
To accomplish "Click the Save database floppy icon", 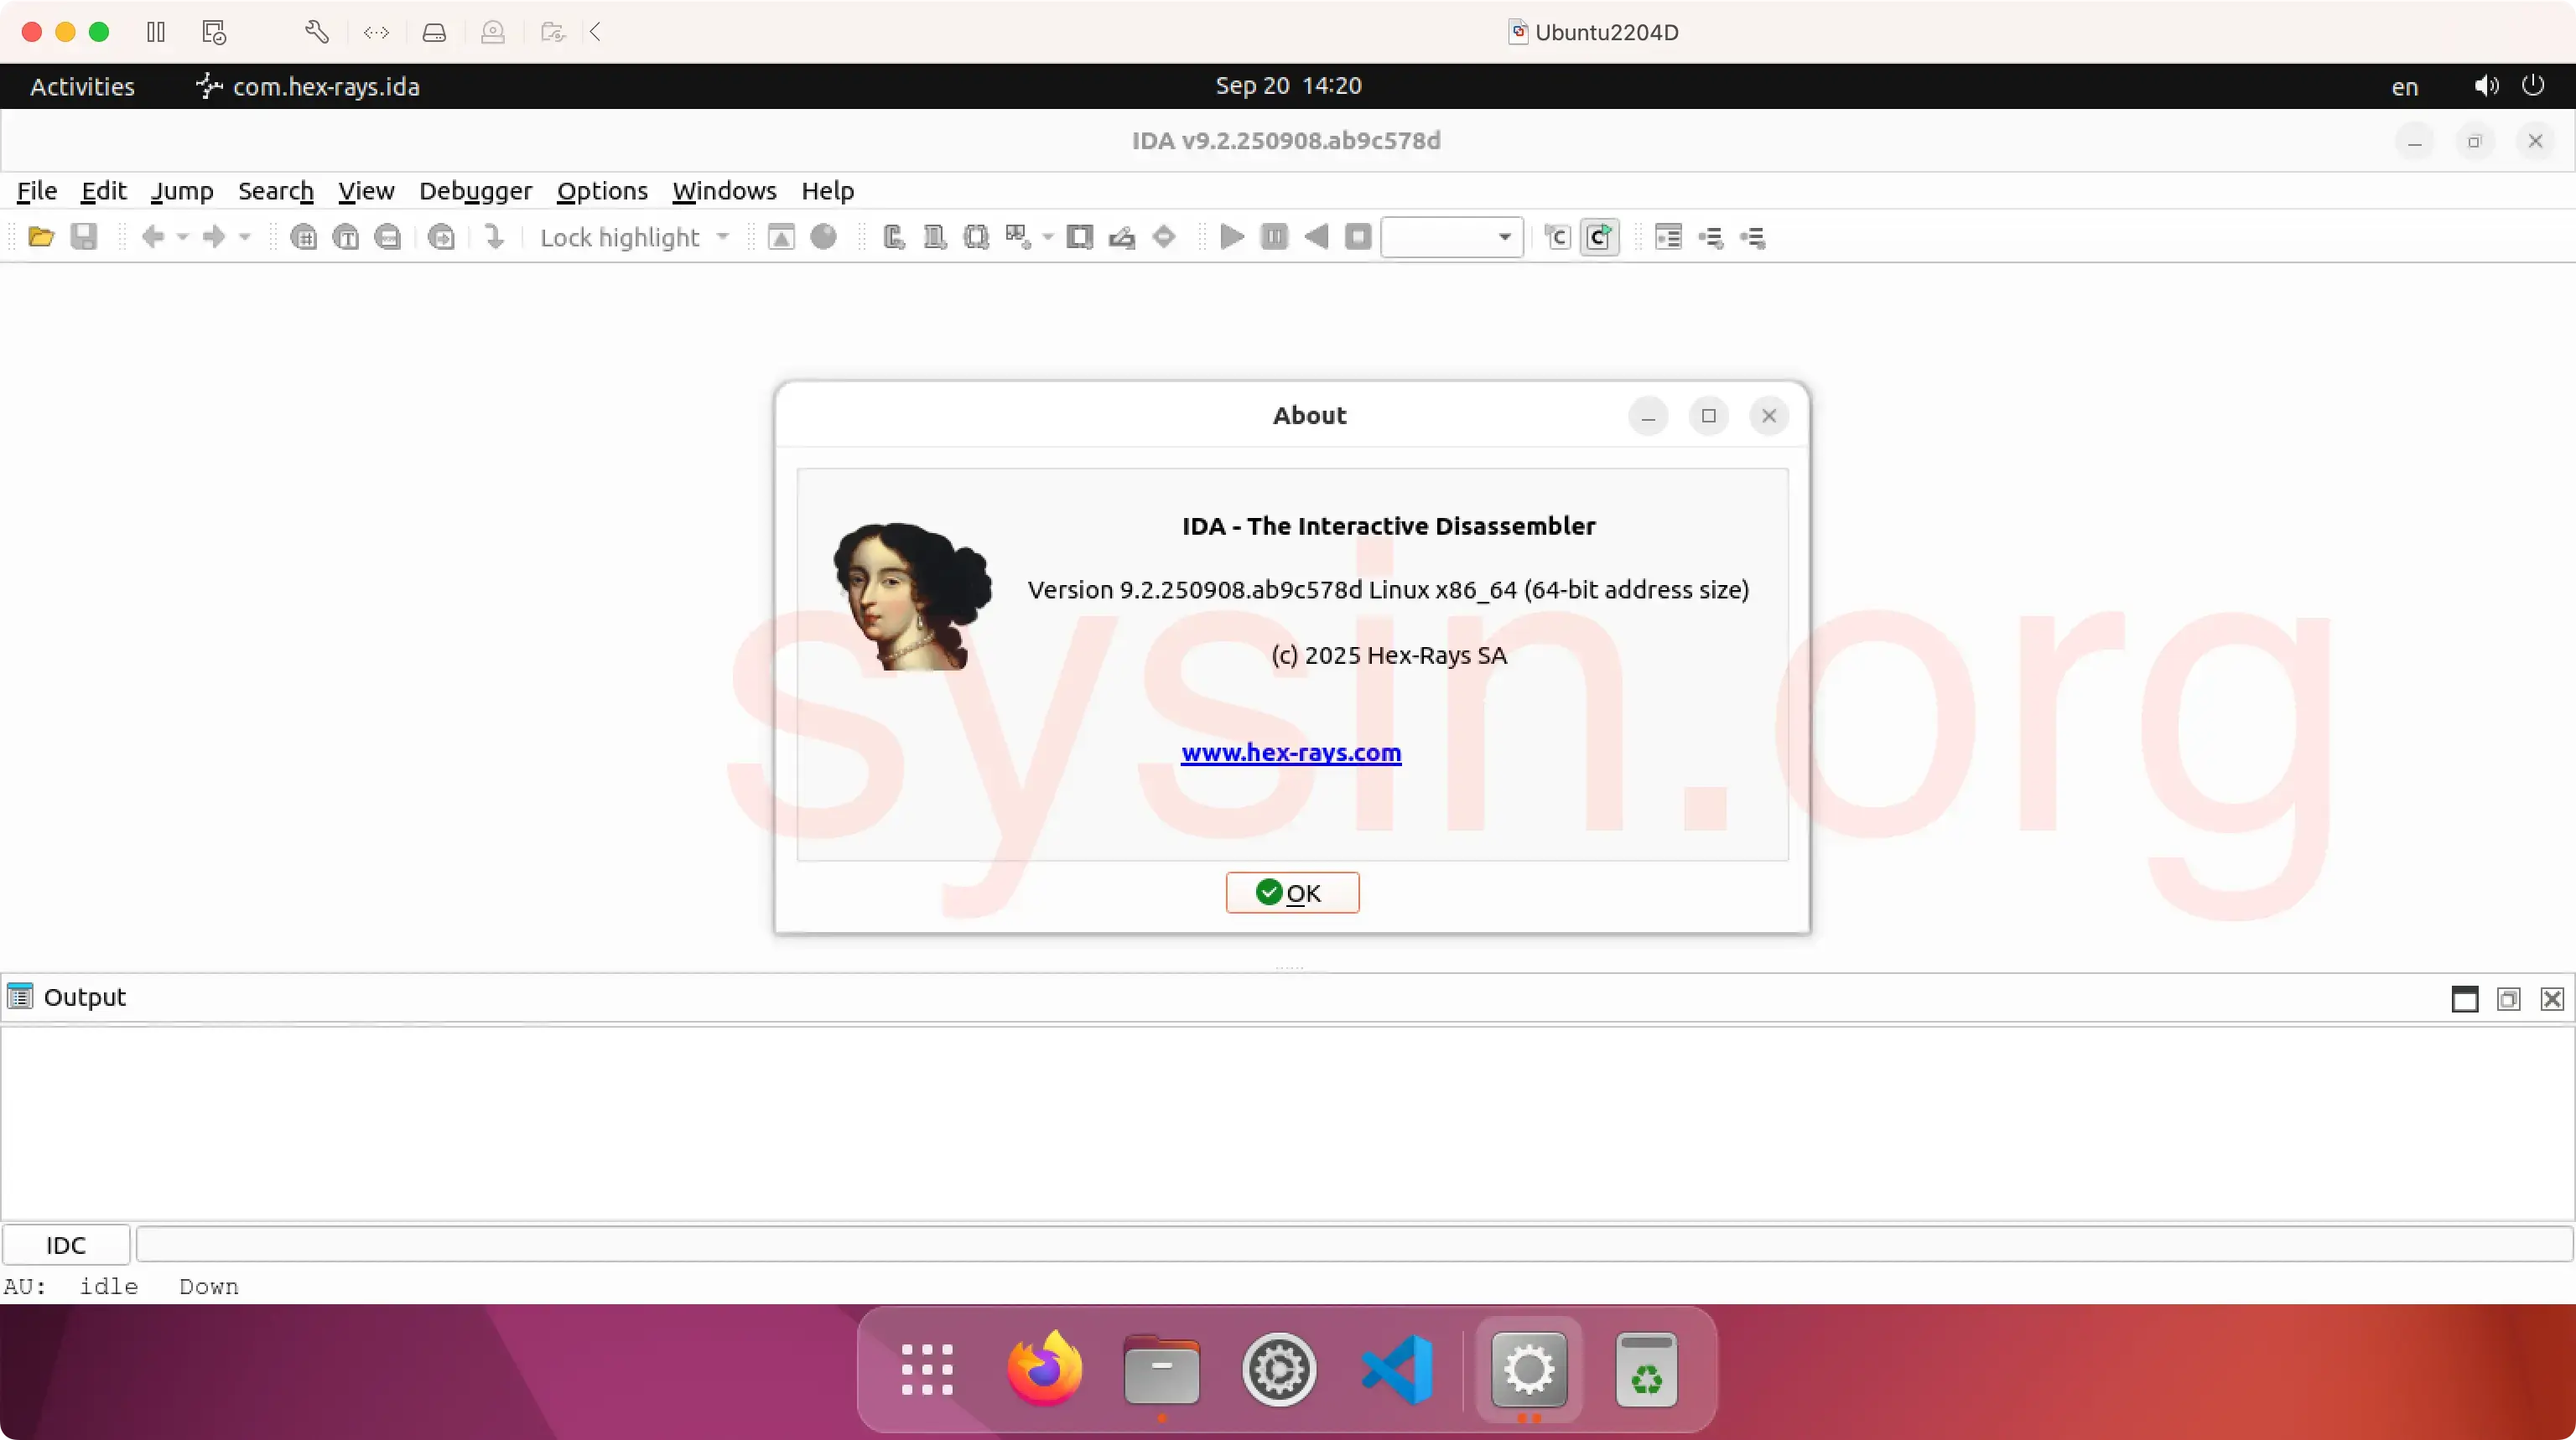I will point(84,237).
